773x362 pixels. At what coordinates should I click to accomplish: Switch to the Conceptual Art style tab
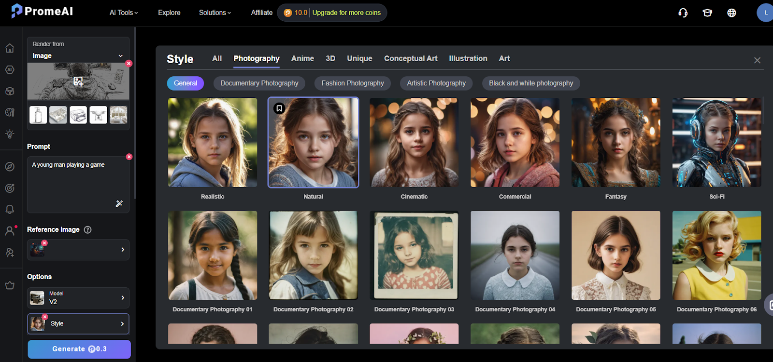tap(411, 58)
